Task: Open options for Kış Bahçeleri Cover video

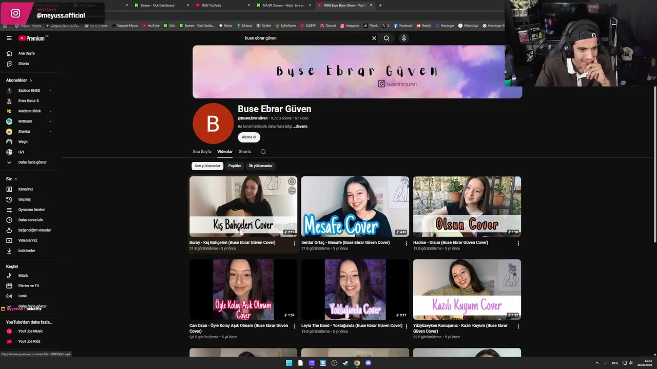Action: click(x=295, y=243)
